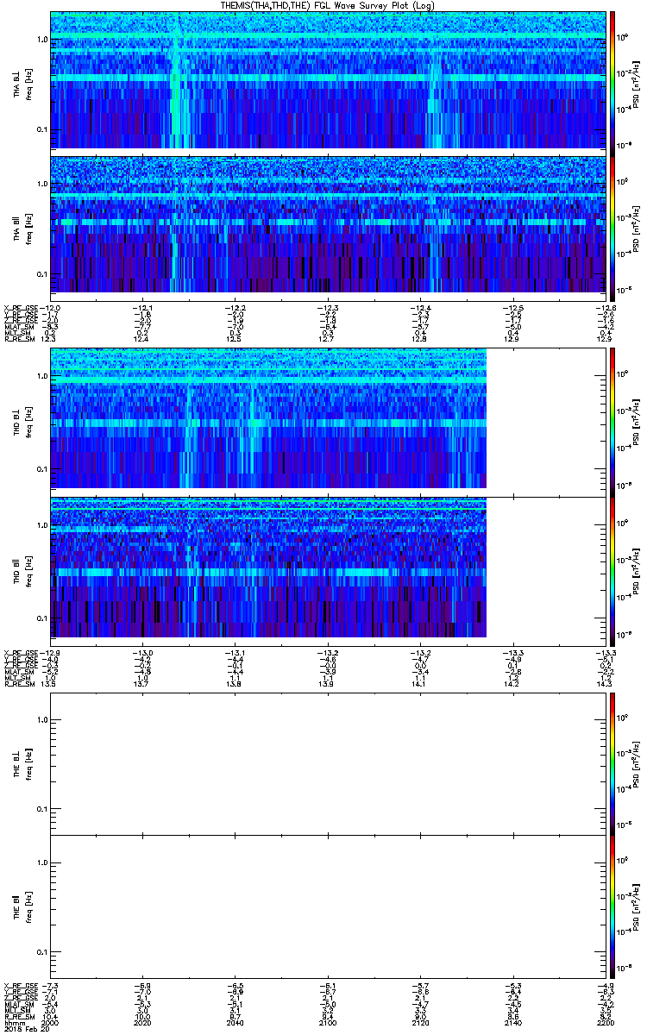Click the -6.1 value in THE X_RE_GSE row
This screenshot has width=647, height=1035.
click(326, 985)
